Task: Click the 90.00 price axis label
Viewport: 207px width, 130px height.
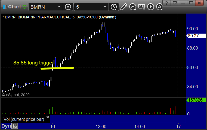Action: tap(193, 29)
